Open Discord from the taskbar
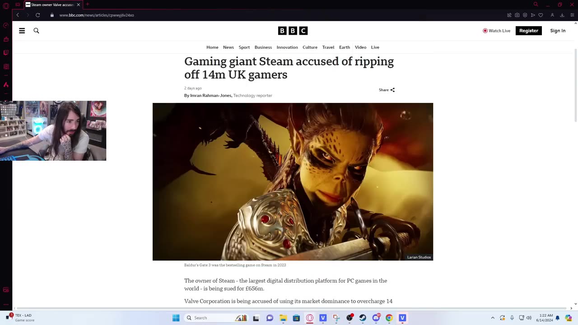The image size is (578, 325). click(x=376, y=318)
